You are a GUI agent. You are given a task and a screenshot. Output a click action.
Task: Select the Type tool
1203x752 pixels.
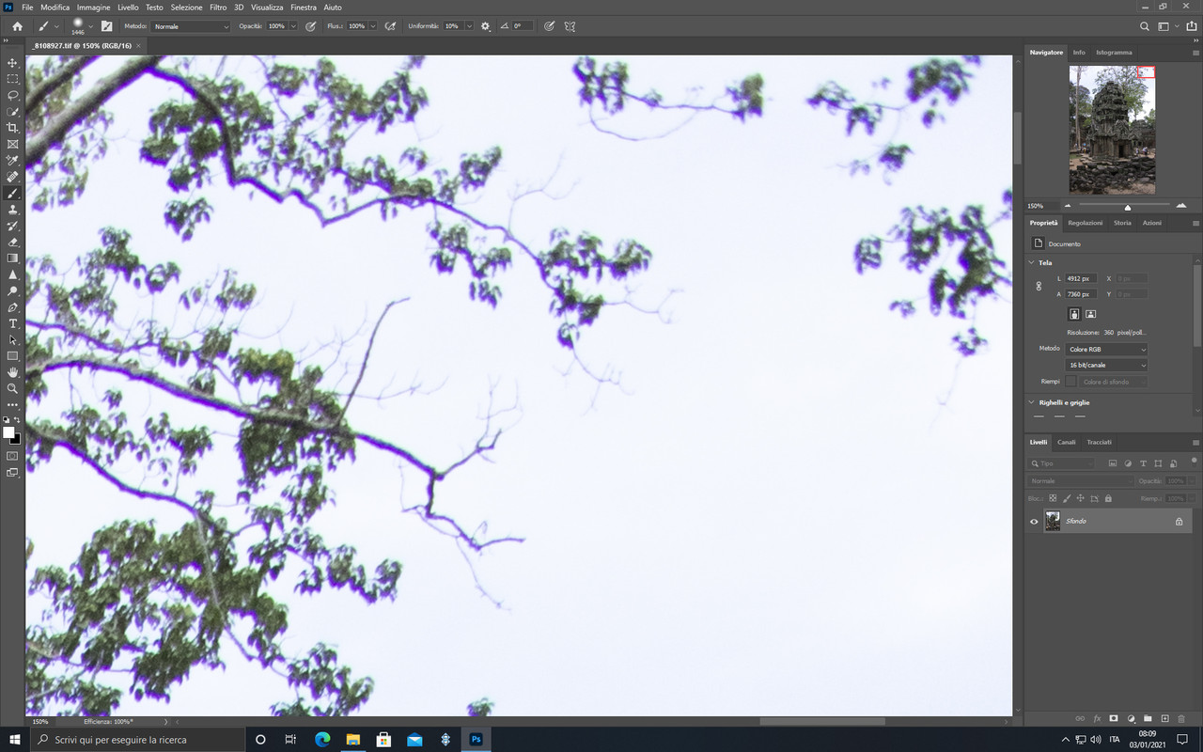(x=12, y=323)
